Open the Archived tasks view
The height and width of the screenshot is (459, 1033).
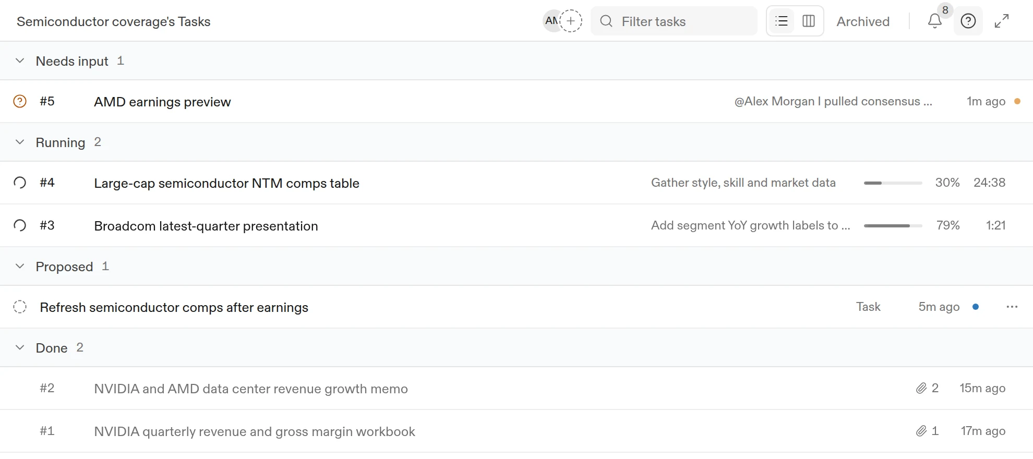pos(863,21)
